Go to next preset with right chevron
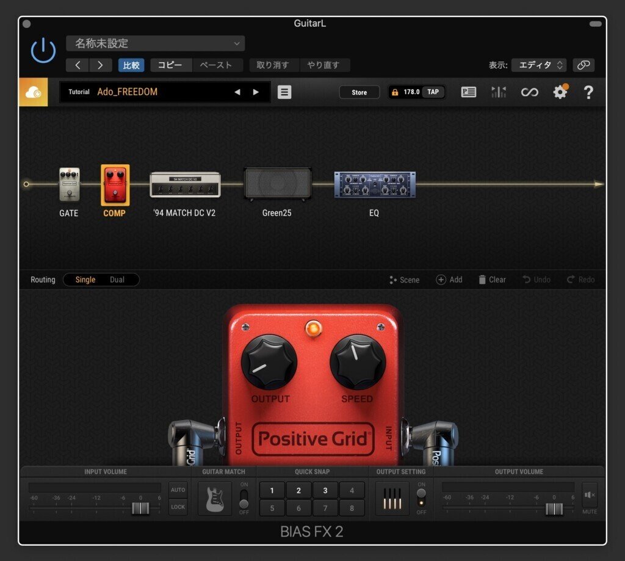Image resolution: width=625 pixels, height=561 pixels. [x=100, y=65]
